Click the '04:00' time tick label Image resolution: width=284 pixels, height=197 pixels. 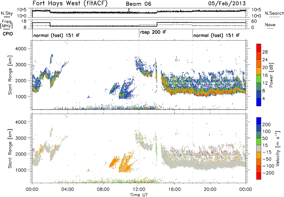pos(67,190)
